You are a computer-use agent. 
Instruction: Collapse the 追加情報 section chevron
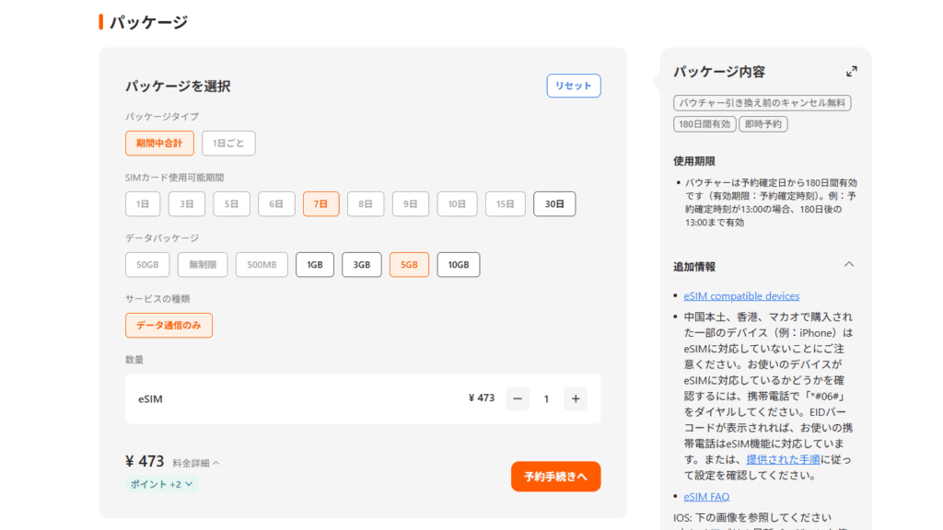click(848, 264)
